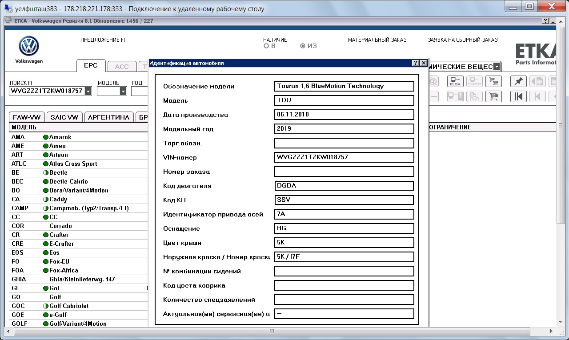Click the half-filled dot beside Golf Cabriolet
This screenshot has width=569, height=340.
pos(45,306)
